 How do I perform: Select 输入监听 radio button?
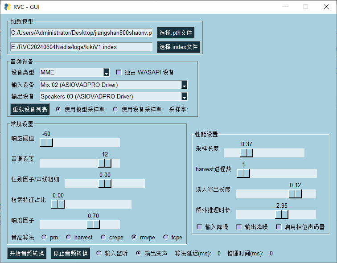click(99, 253)
